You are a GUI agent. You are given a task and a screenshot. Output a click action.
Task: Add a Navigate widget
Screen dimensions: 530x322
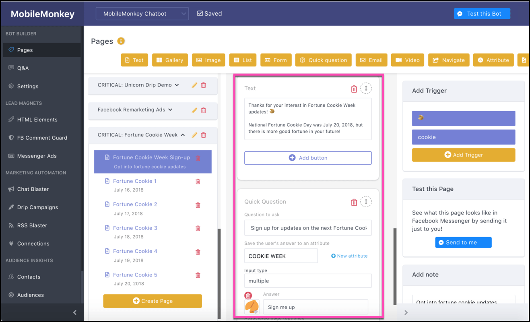(x=449, y=60)
